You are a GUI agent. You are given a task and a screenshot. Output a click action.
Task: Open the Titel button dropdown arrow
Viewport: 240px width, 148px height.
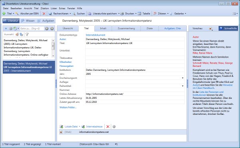point(14,14)
